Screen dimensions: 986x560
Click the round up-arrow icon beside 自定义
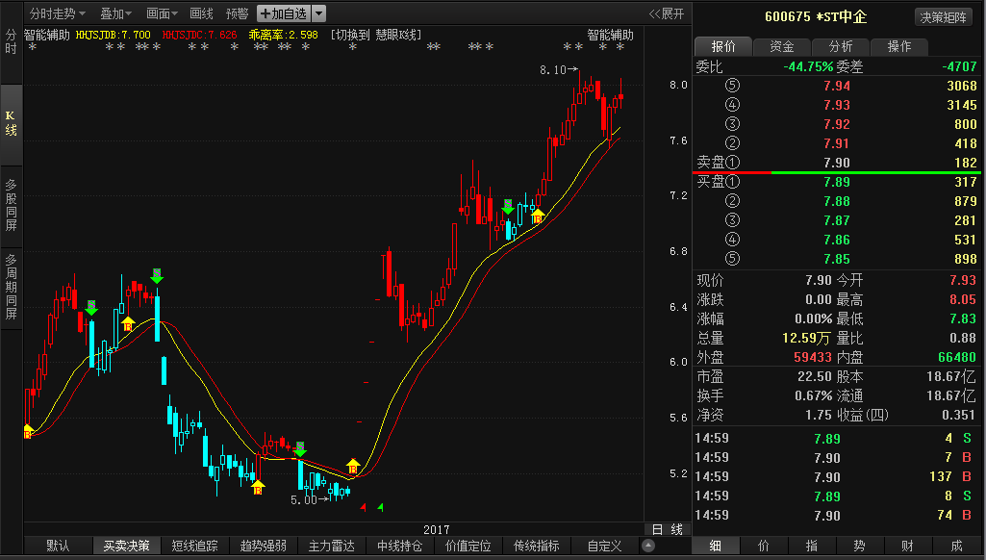point(648,546)
